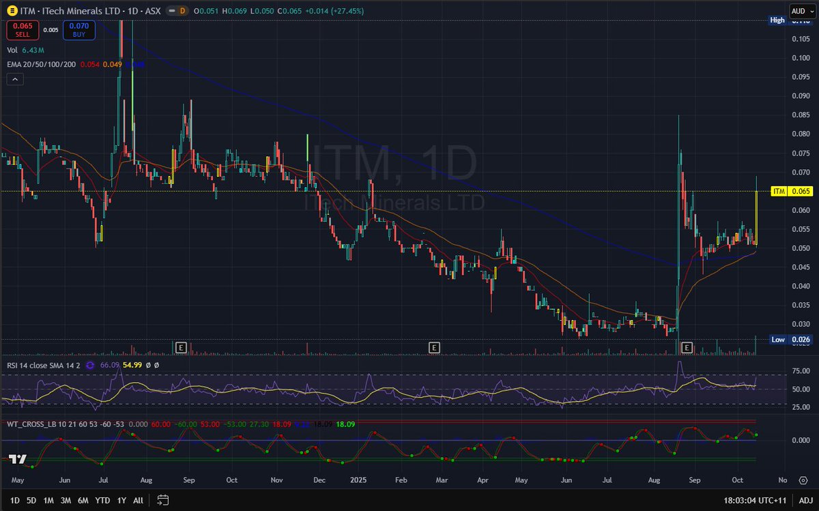The width and height of the screenshot is (819, 511).
Task: Click the 0.065 SELL button
Action: tap(21, 29)
